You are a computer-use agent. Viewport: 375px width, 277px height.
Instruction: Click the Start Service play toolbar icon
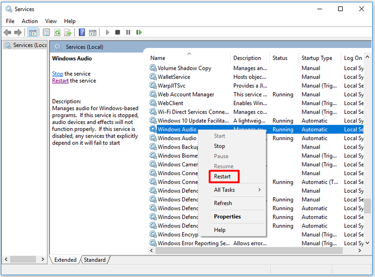tap(107, 32)
